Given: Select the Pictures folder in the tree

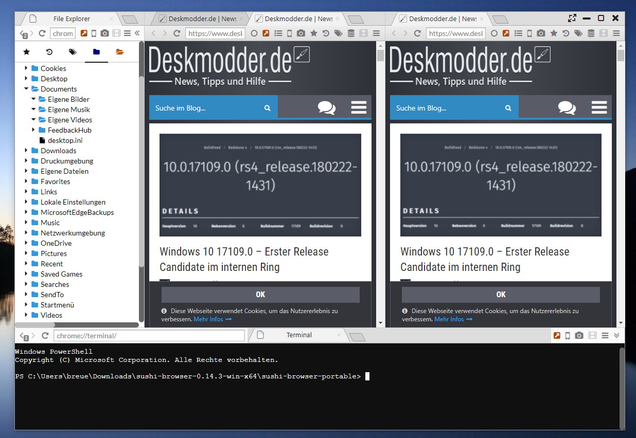Looking at the screenshot, I should (x=54, y=253).
